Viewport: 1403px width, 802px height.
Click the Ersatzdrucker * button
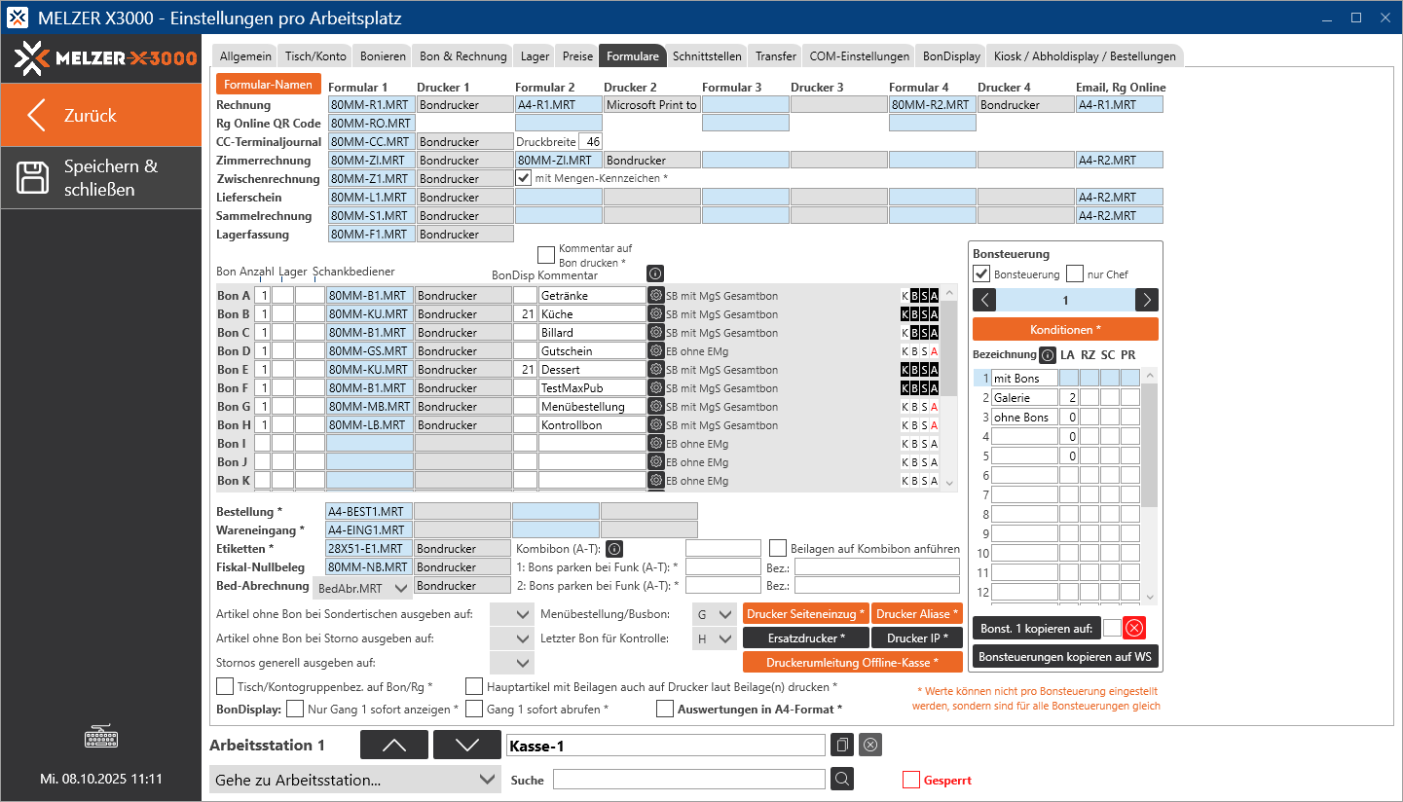pos(805,638)
